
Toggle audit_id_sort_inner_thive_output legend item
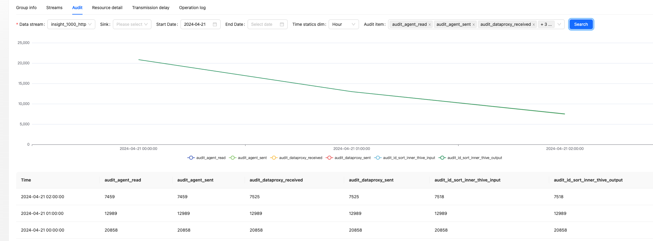(471, 158)
